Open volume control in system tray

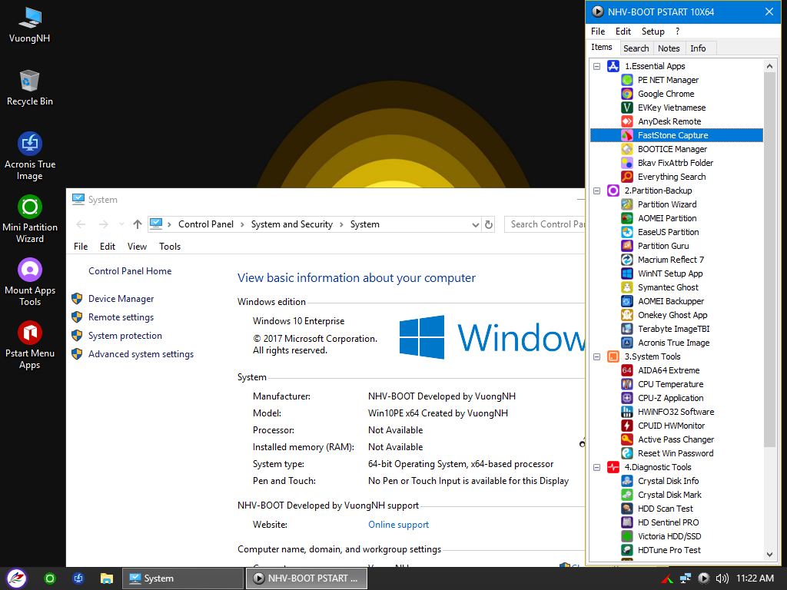(x=722, y=578)
